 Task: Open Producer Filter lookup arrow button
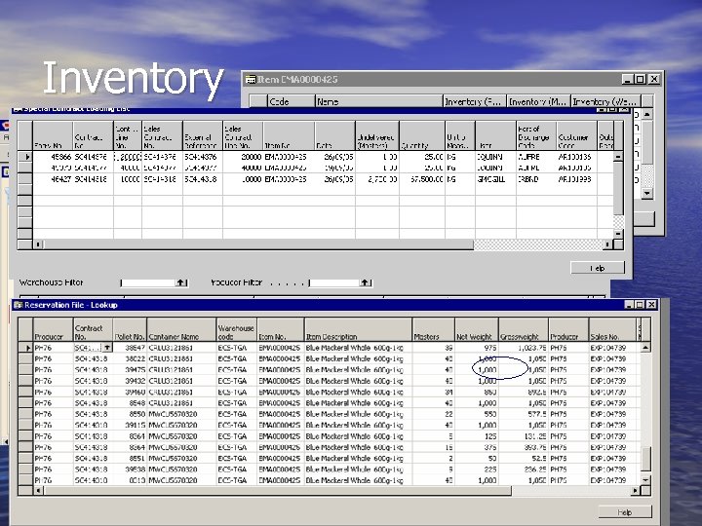pos(366,282)
